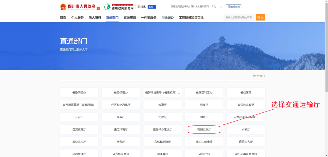Click the search input field
Screen dimensions: 328x157
point(240,17)
